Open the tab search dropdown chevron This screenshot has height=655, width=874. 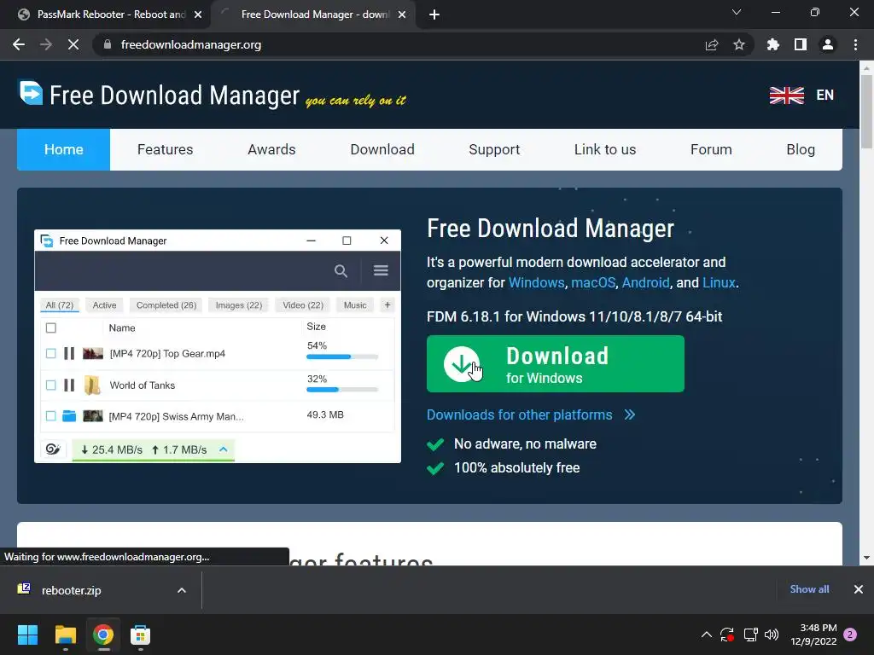(737, 12)
